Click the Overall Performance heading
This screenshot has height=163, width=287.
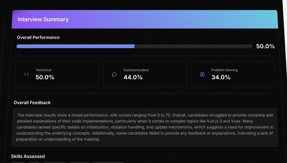point(38,37)
